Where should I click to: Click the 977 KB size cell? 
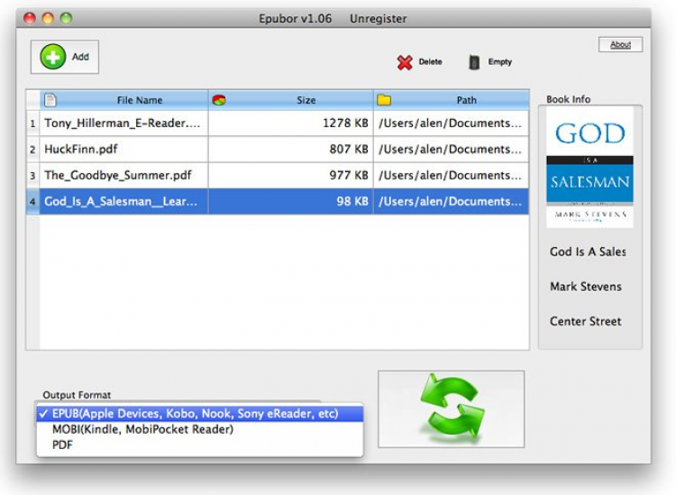(290, 176)
